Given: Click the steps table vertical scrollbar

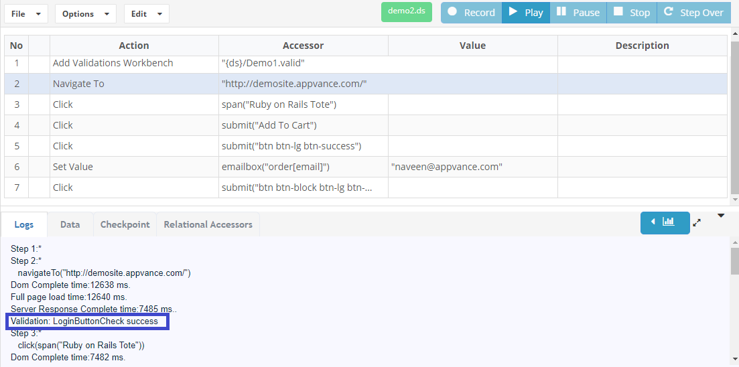Looking at the screenshot, I should tap(735, 117).
